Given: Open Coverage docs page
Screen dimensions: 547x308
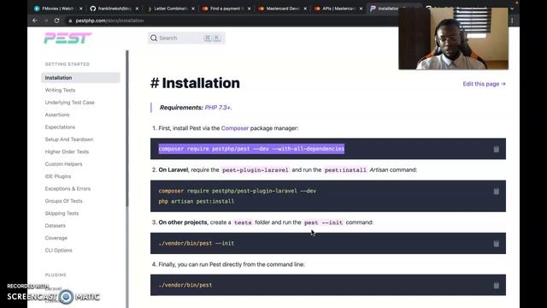Looking at the screenshot, I should pos(56,238).
